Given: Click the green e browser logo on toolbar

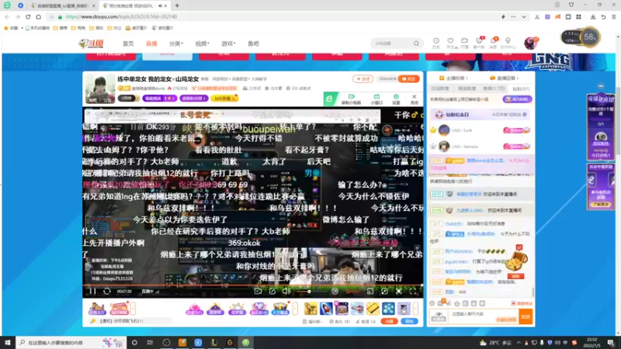Looking at the screenshot, I should [329, 99].
